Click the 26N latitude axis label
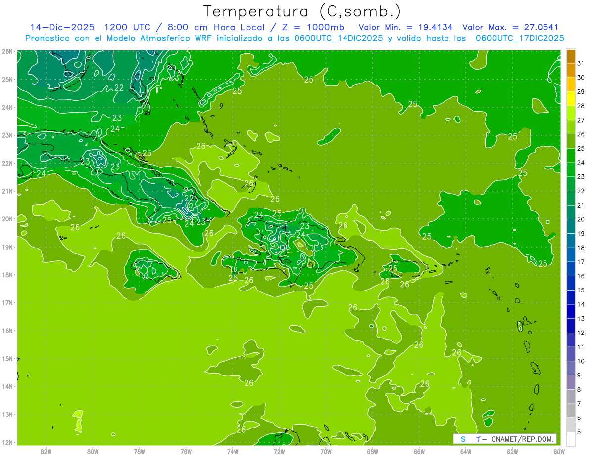The width and height of the screenshot is (594, 458). click(x=7, y=51)
